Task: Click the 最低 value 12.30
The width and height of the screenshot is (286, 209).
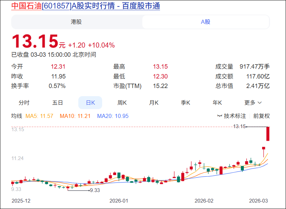Action: click(x=160, y=76)
